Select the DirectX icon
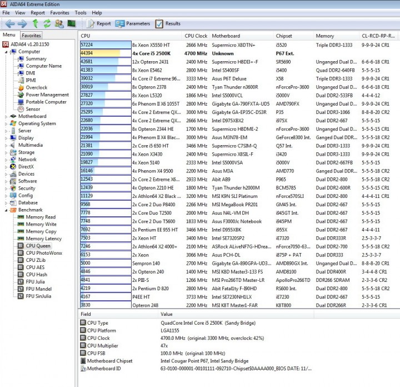Viewport: 400px width, 387px height. pyautogui.click(x=13, y=167)
